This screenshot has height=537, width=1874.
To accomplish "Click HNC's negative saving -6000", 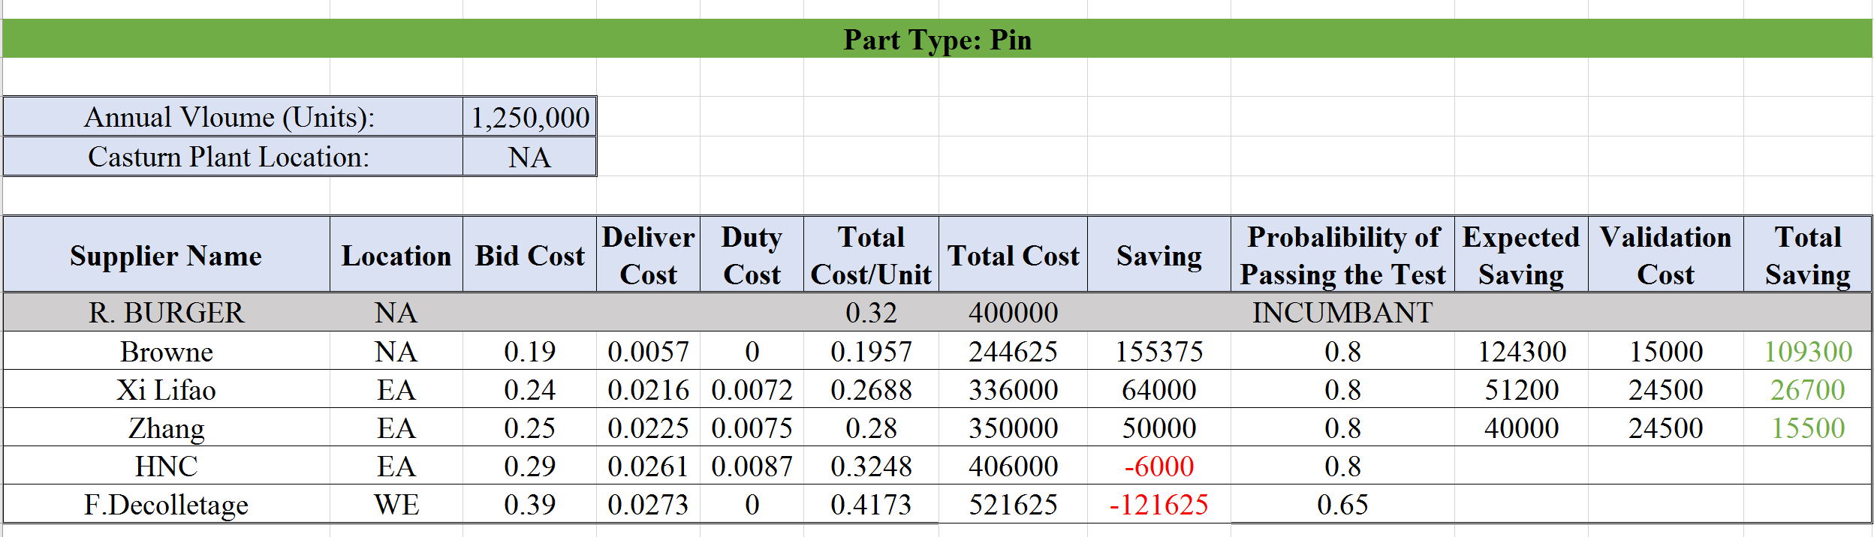I will click(x=1158, y=466).
